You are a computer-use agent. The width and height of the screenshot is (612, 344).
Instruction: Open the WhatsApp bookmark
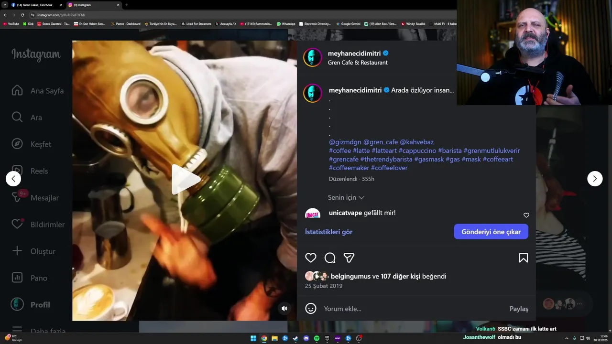click(x=286, y=23)
